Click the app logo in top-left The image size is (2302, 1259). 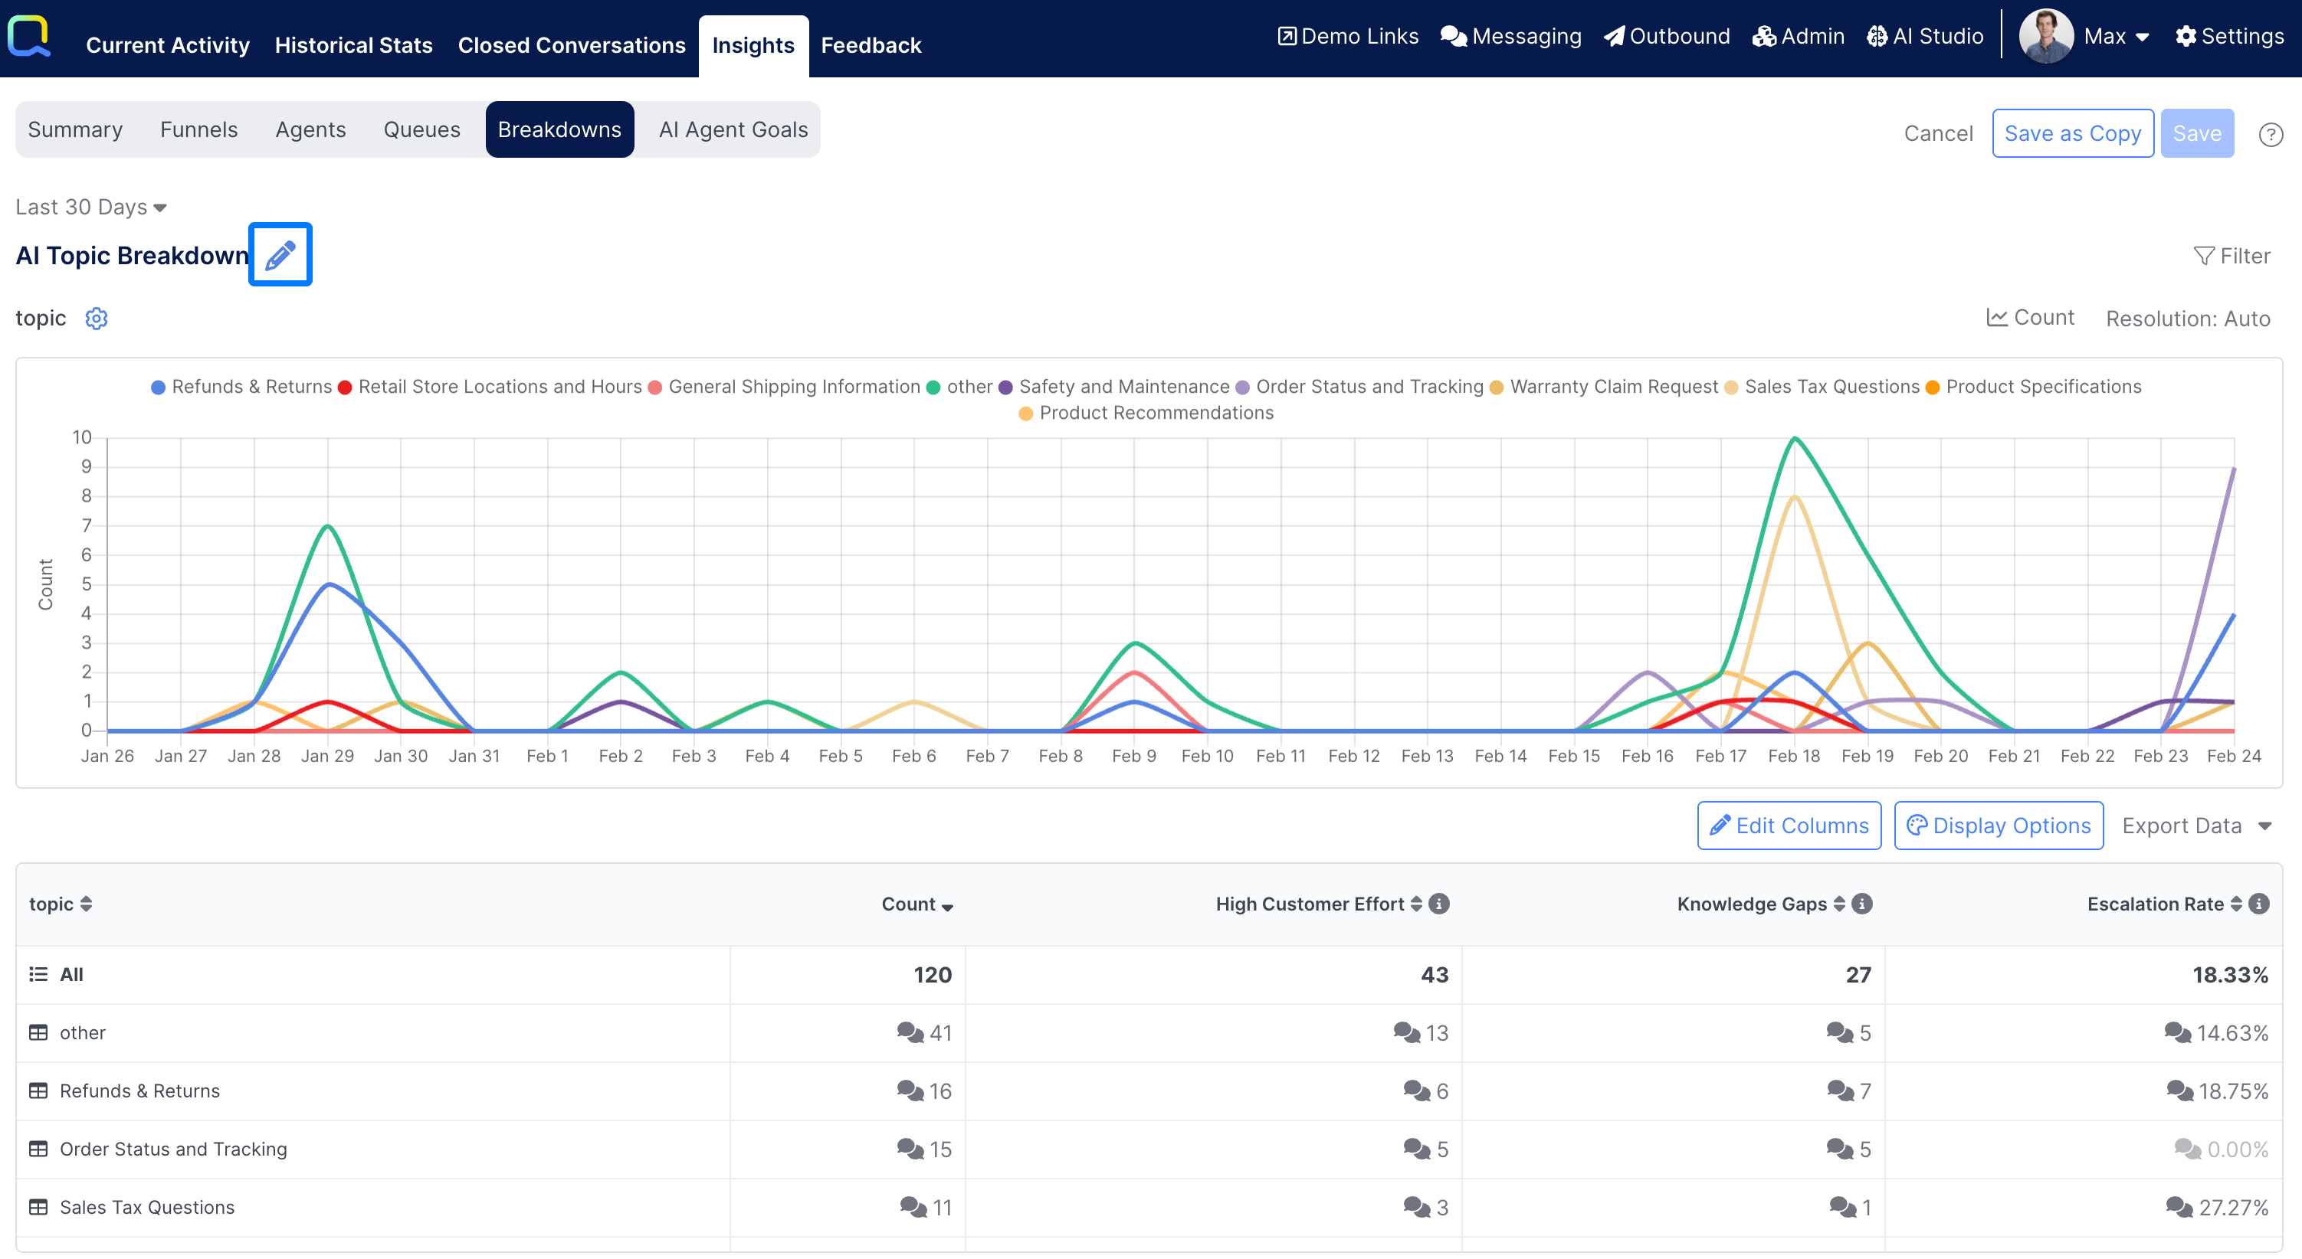[29, 36]
